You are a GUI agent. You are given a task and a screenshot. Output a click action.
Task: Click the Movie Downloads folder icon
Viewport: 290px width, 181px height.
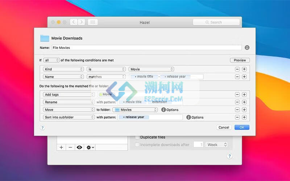(x=45, y=38)
